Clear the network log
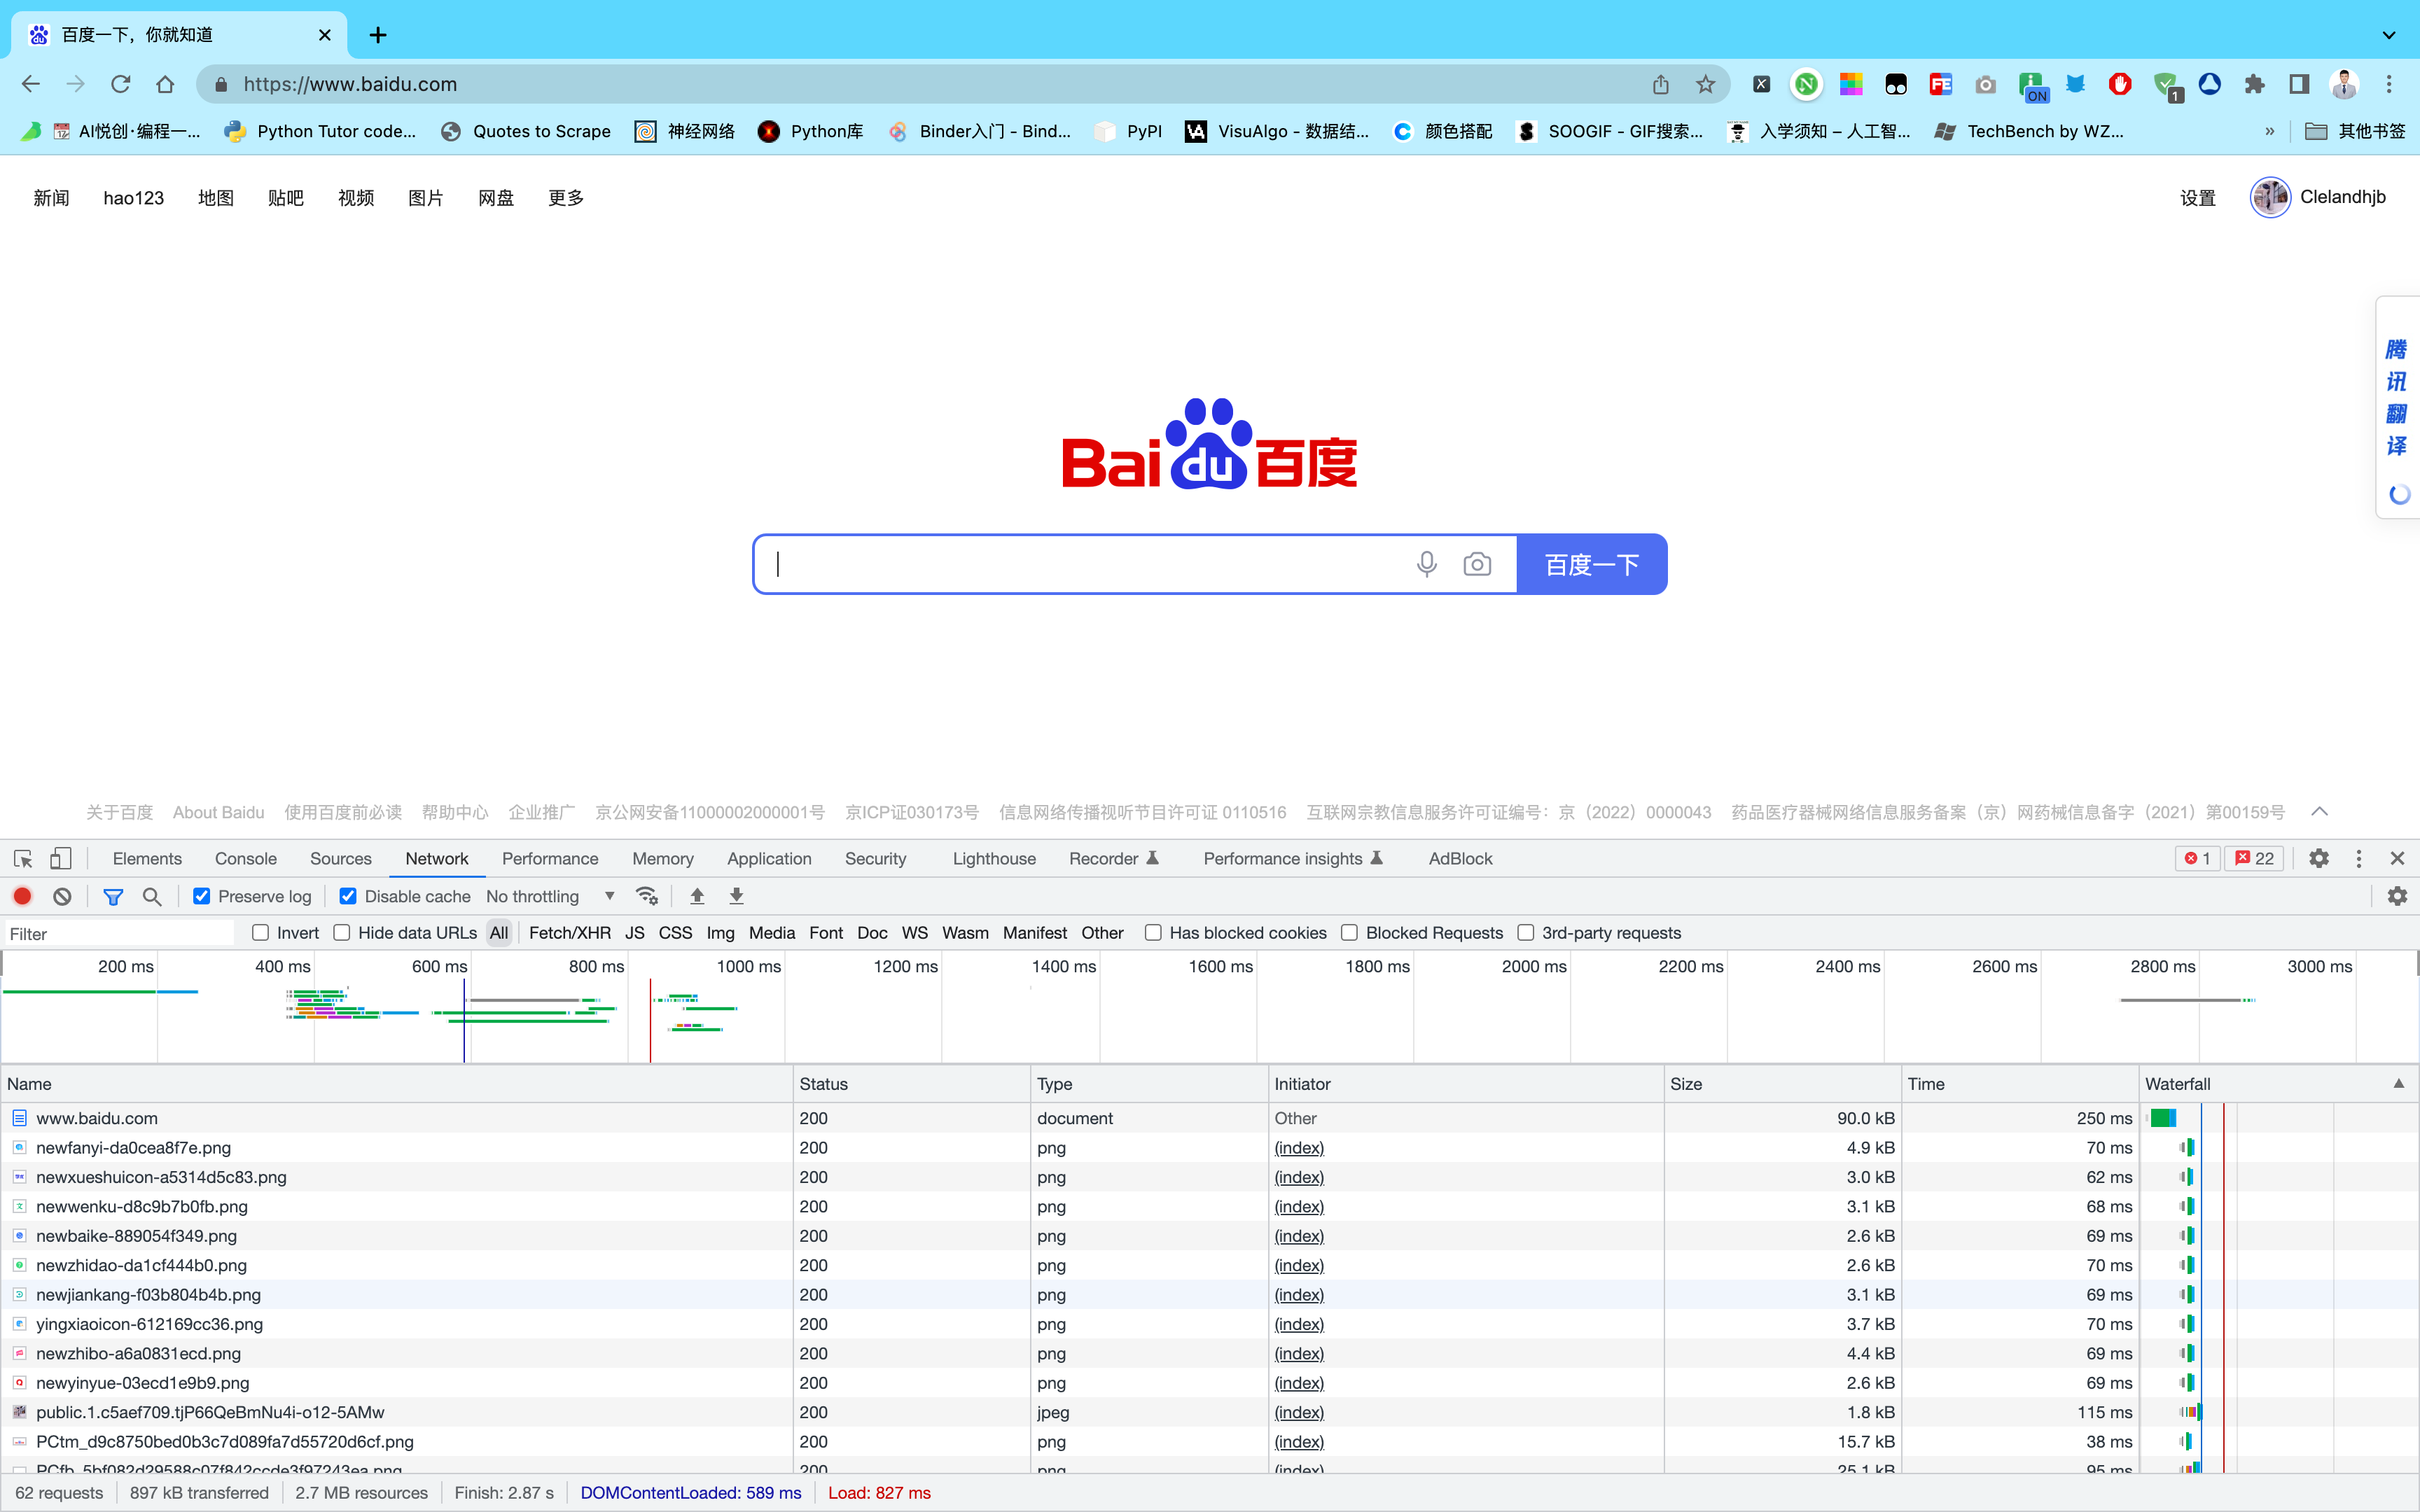 click(x=62, y=896)
